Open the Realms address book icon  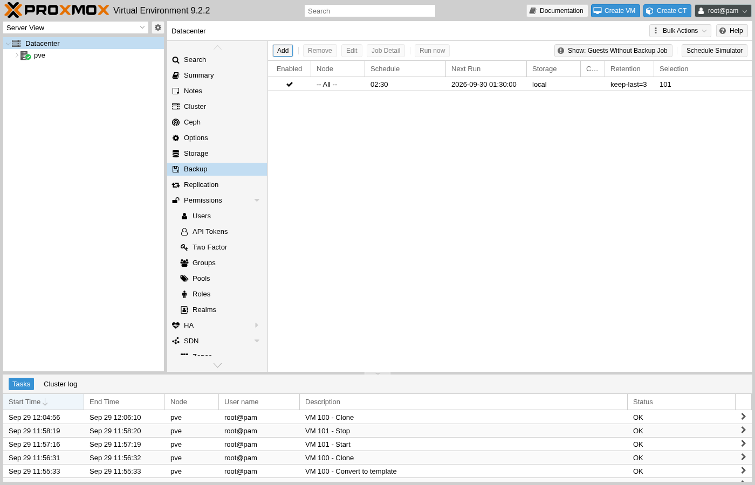coord(184,310)
